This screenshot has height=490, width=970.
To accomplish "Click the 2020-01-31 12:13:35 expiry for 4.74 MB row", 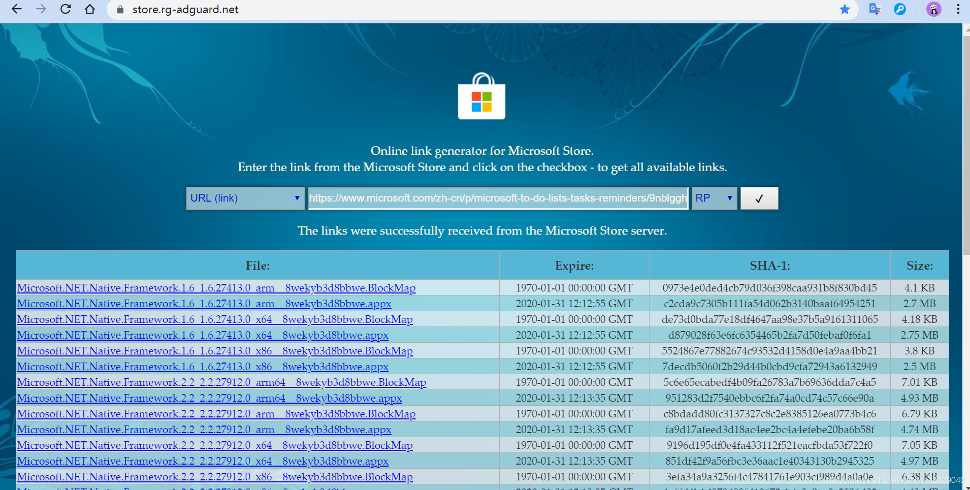I will pos(574,430).
